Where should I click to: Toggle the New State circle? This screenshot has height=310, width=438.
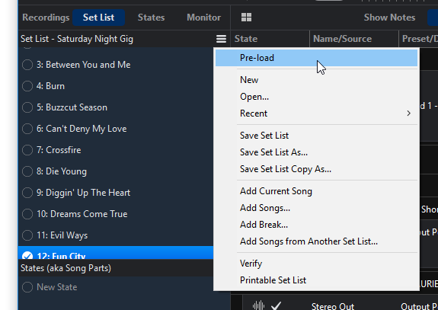pos(27,287)
